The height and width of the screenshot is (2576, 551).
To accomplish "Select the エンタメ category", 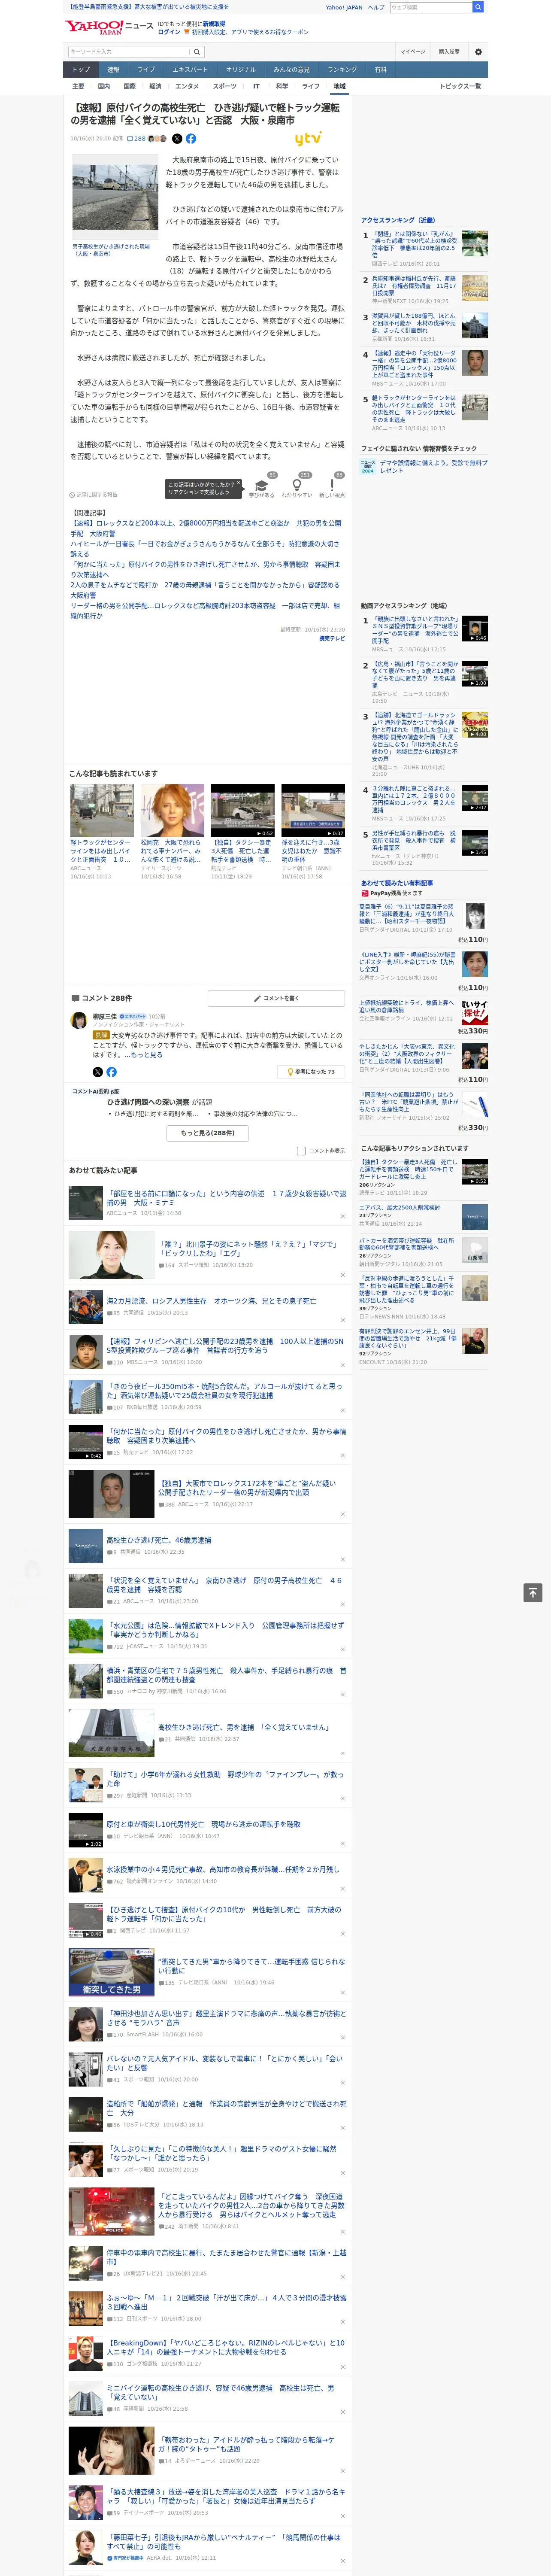I will (187, 86).
